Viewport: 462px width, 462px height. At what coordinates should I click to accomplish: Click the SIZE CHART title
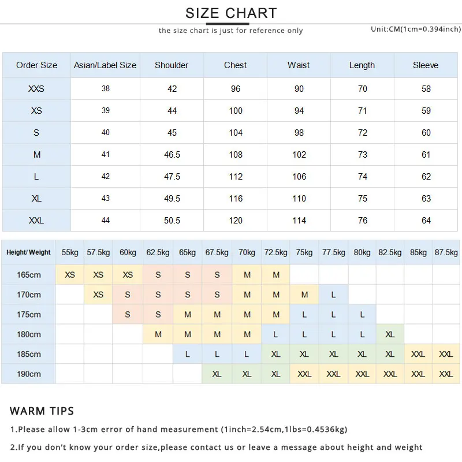coord(231,13)
